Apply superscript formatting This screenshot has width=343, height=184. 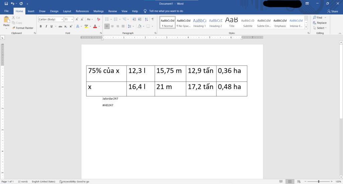pos(71,26)
